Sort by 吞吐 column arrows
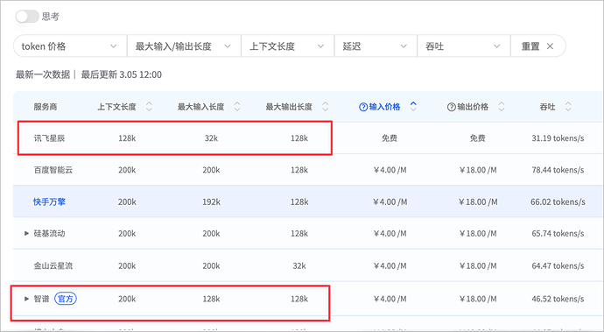 (x=568, y=107)
